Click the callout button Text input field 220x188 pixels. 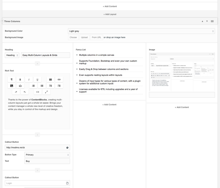[47, 161]
